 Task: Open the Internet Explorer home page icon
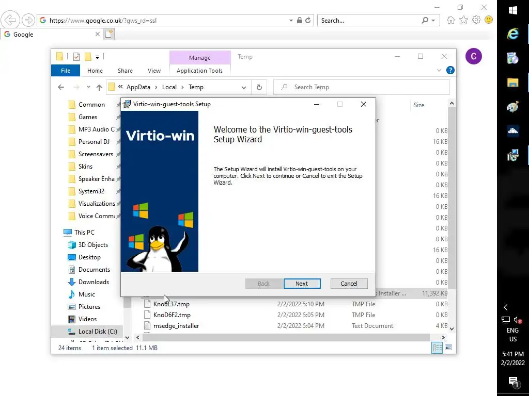pyautogui.click(x=450, y=20)
